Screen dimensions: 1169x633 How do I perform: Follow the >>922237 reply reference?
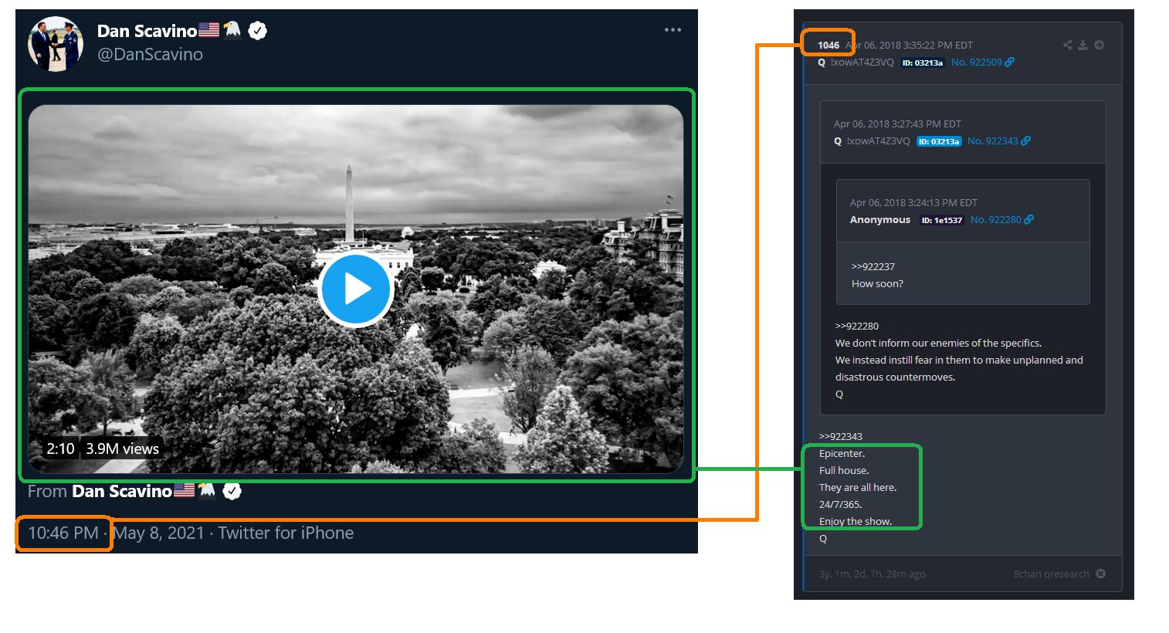point(873,266)
